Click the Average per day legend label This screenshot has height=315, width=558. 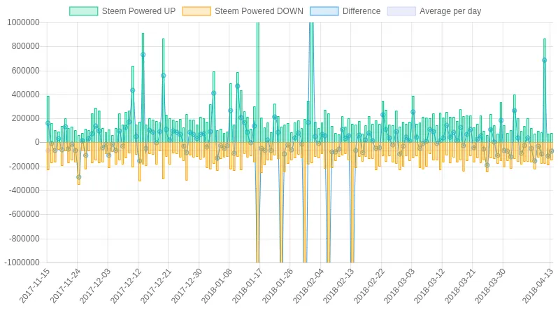[x=450, y=11]
